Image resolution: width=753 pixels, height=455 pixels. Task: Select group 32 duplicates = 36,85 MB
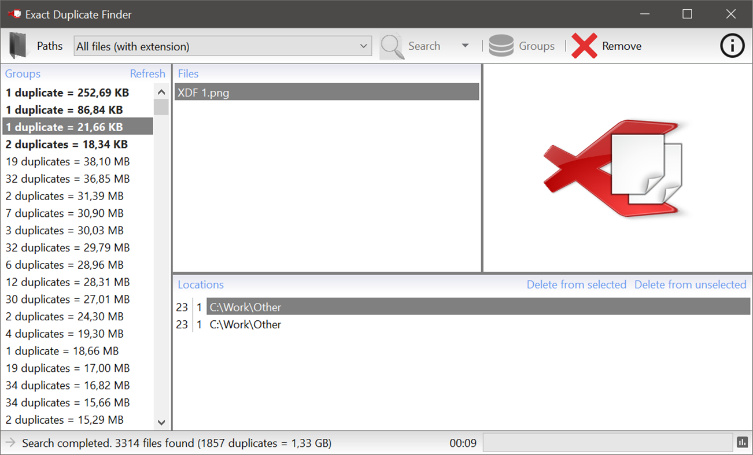[78, 179]
